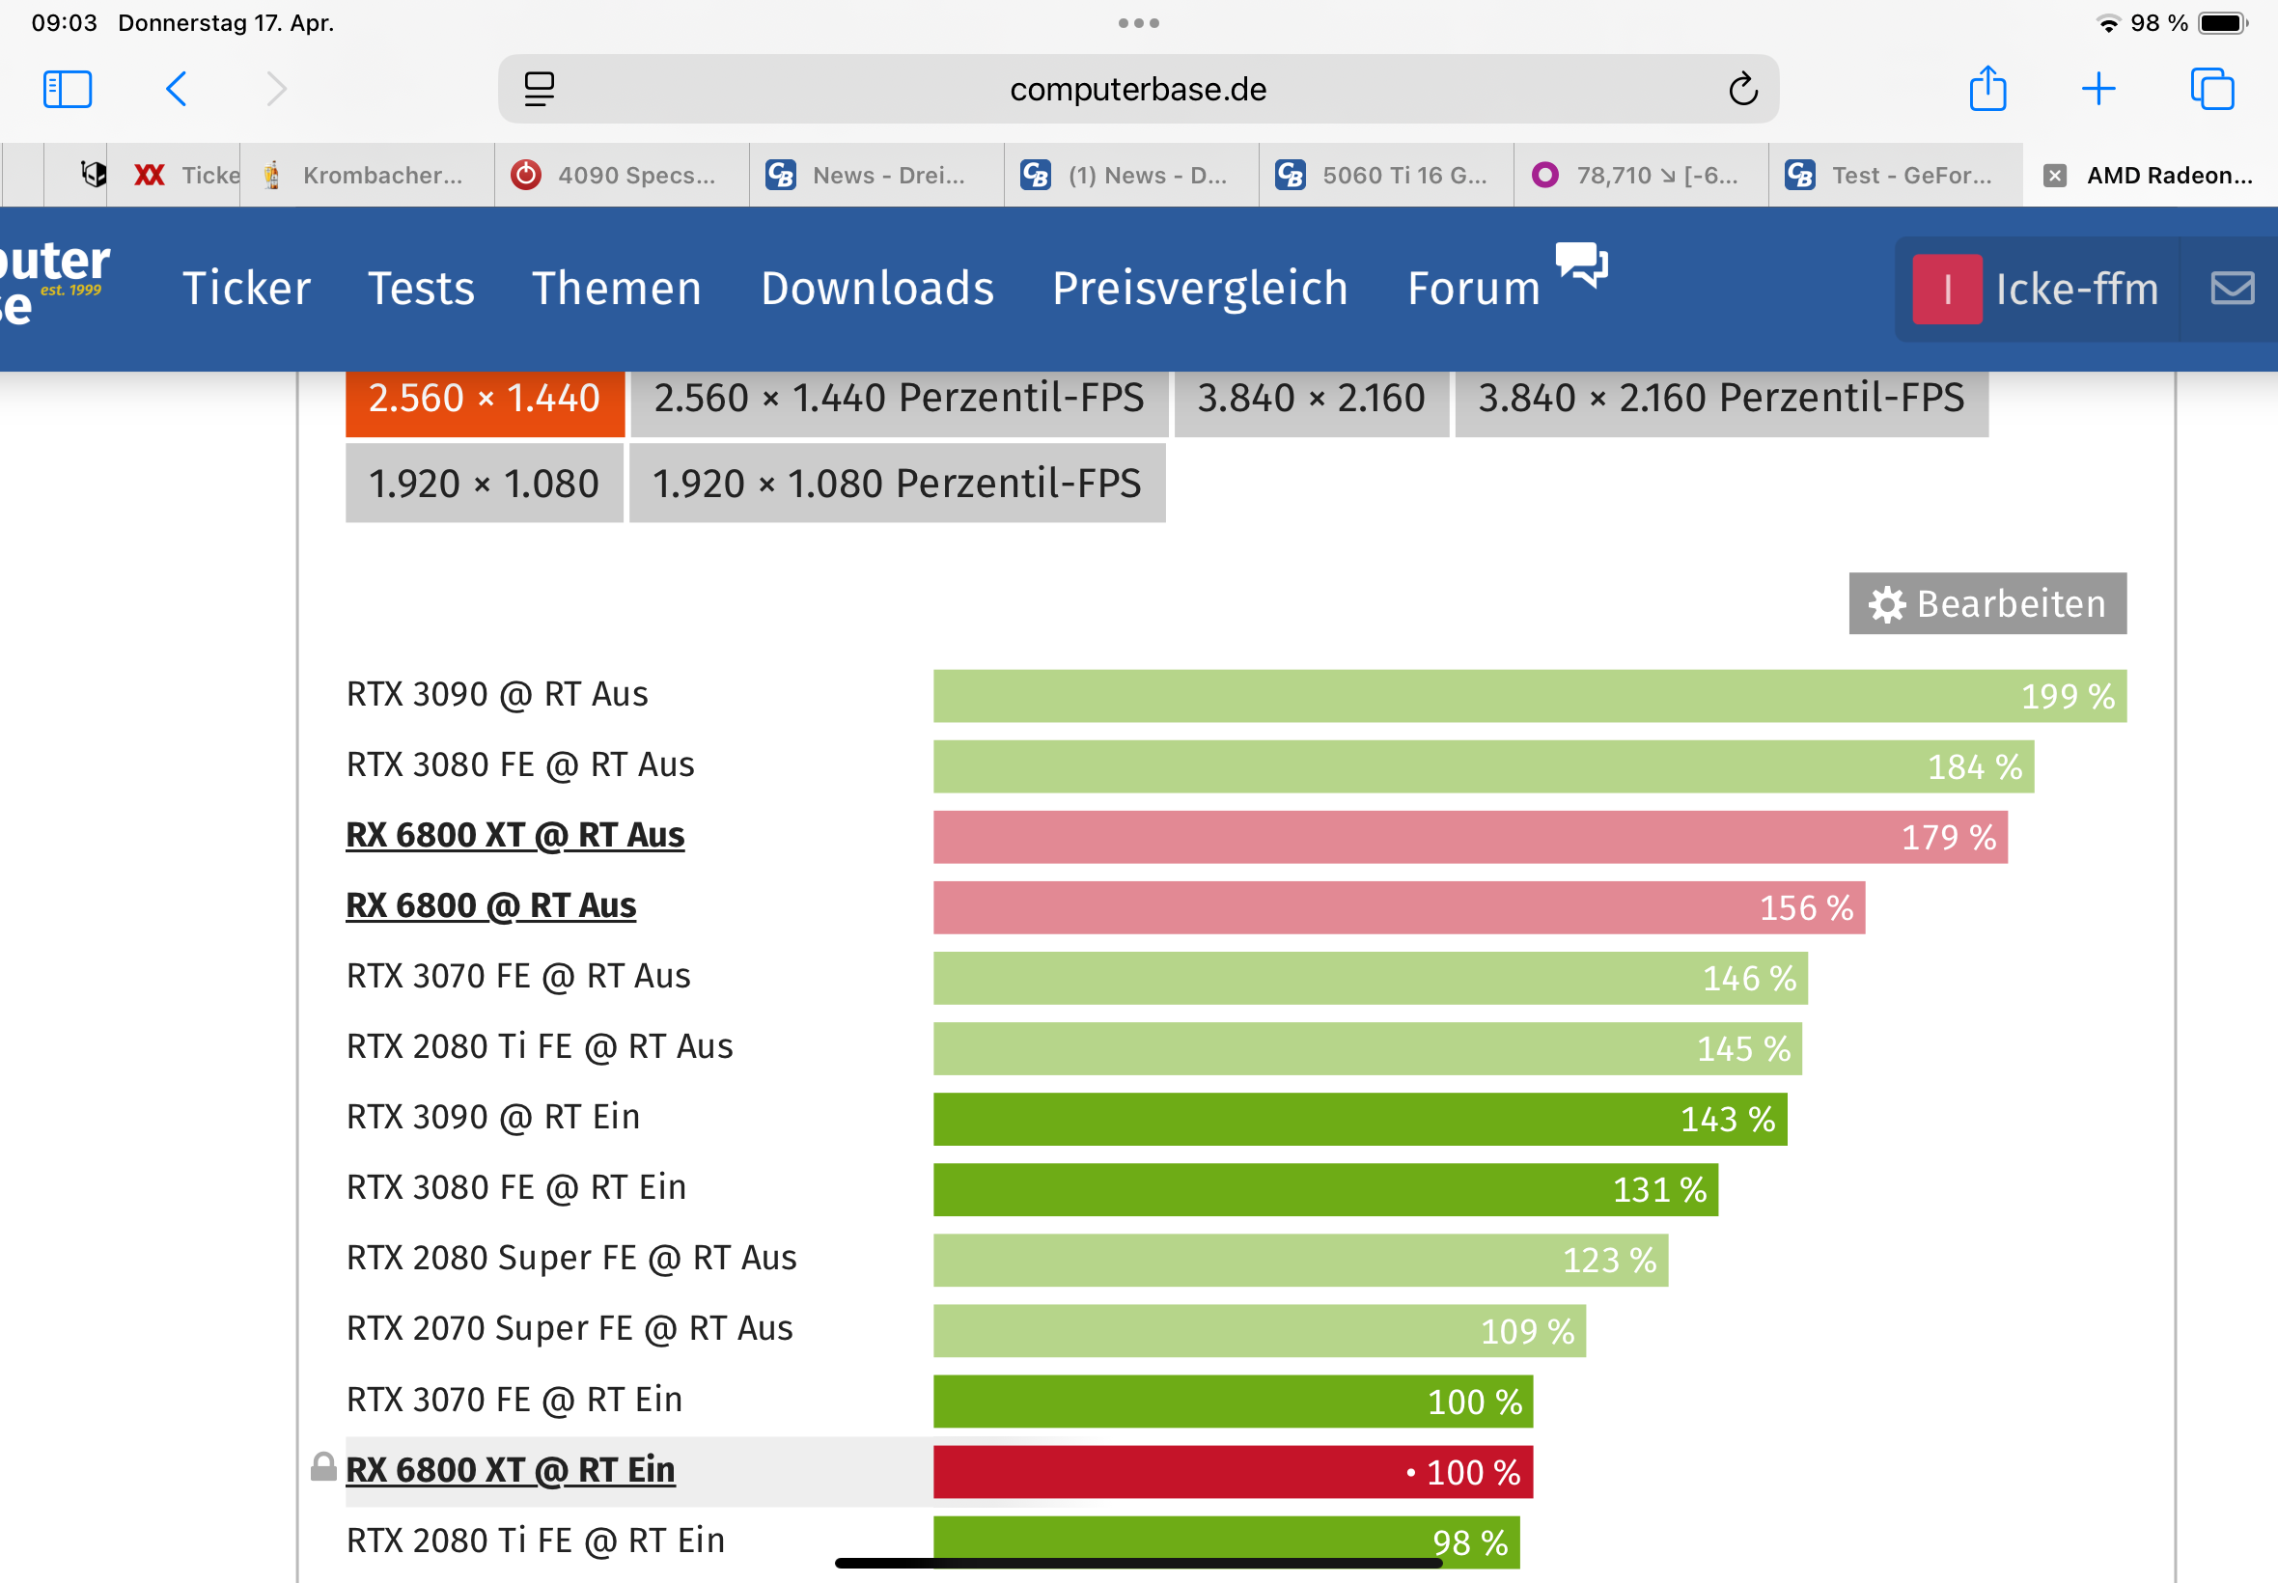Close the AMD Radeon tab
This screenshot has width=2278, height=1583.
tap(2055, 176)
